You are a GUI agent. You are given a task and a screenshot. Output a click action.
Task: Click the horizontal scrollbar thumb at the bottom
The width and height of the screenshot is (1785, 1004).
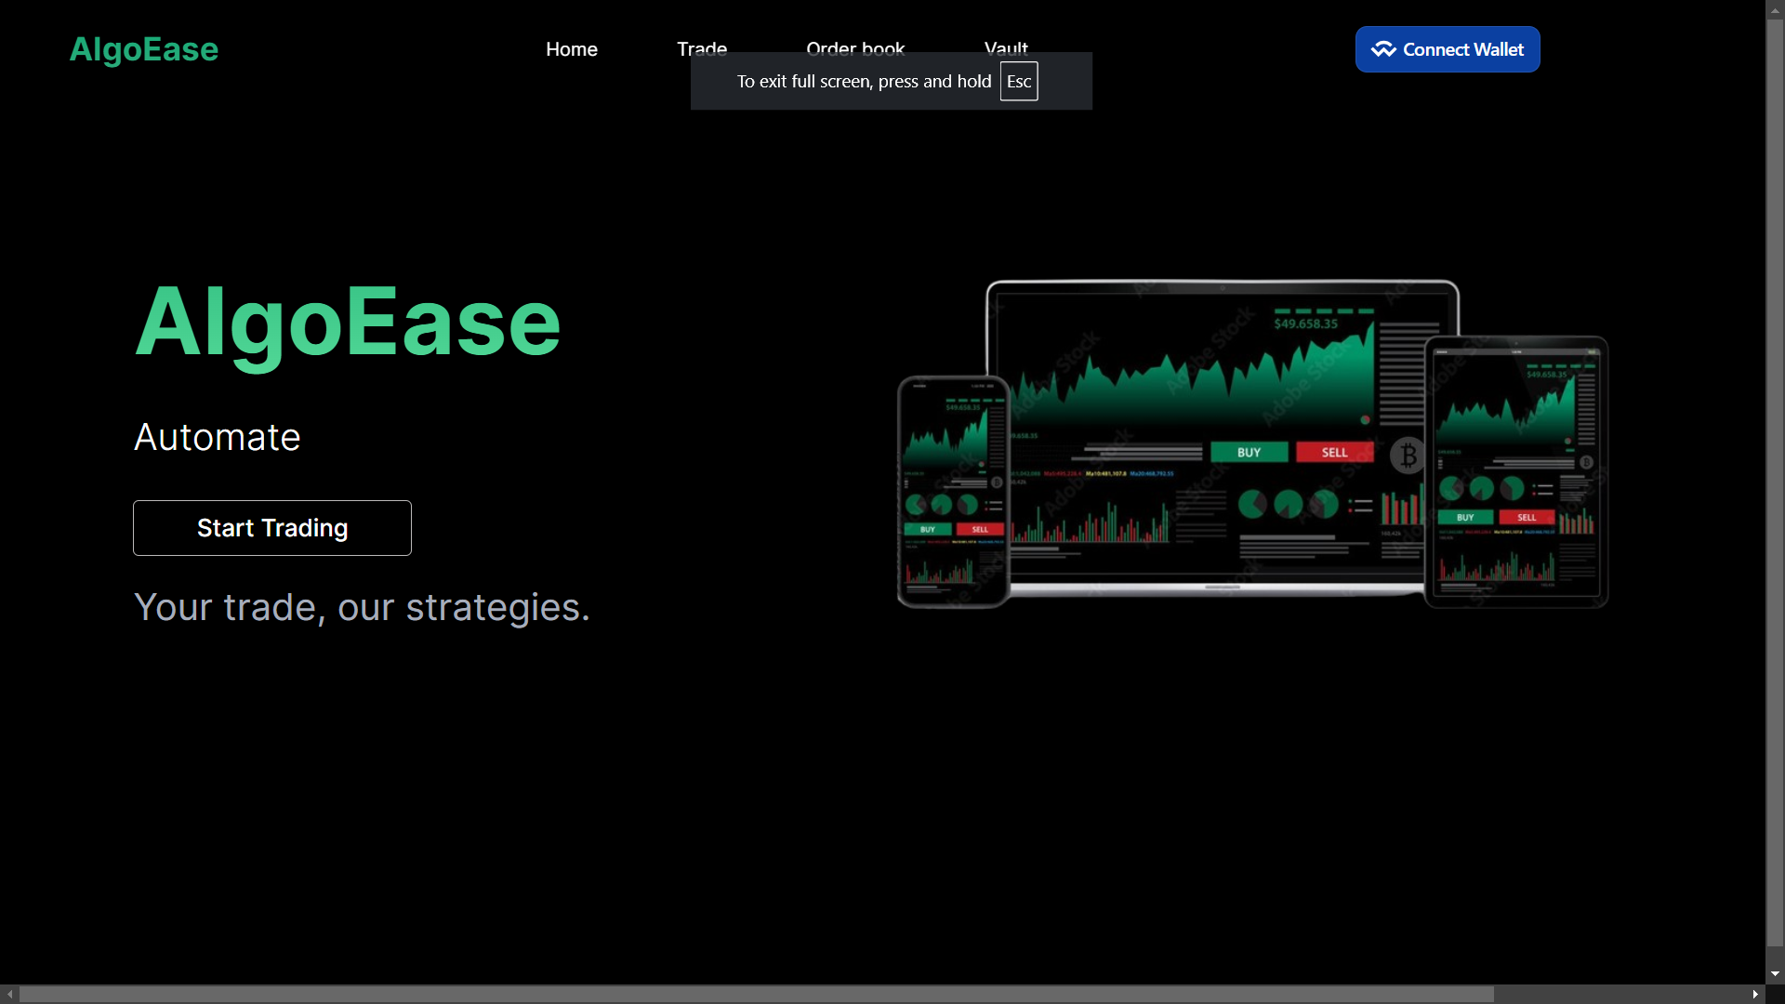click(x=755, y=994)
